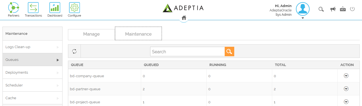The width and height of the screenshot is (362, 106).
Task: Select the bd-company-queue row name
Action: click(87, 76)
